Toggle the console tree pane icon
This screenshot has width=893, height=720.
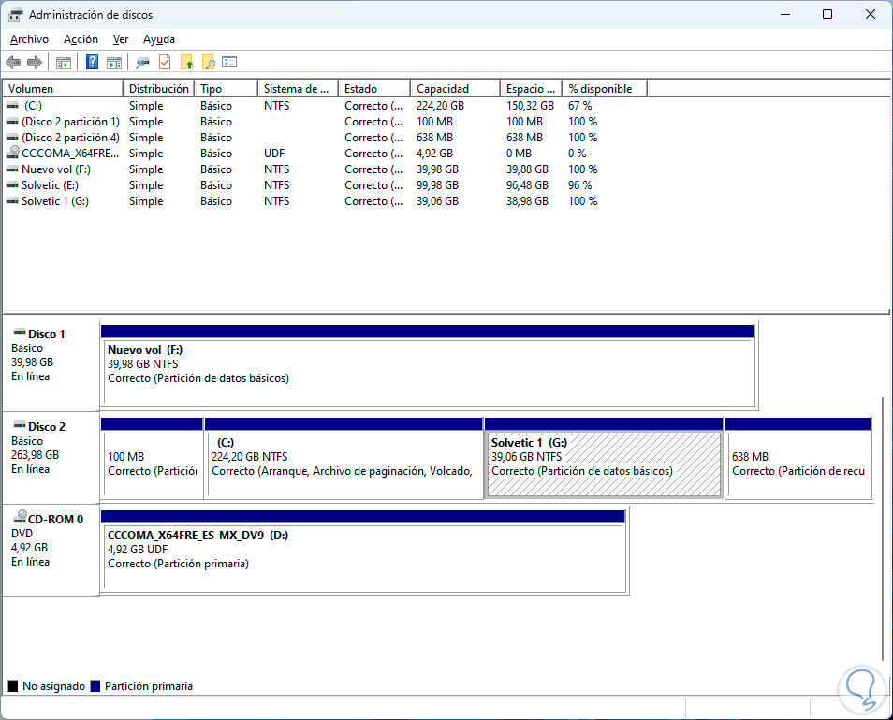pos(64,62)
